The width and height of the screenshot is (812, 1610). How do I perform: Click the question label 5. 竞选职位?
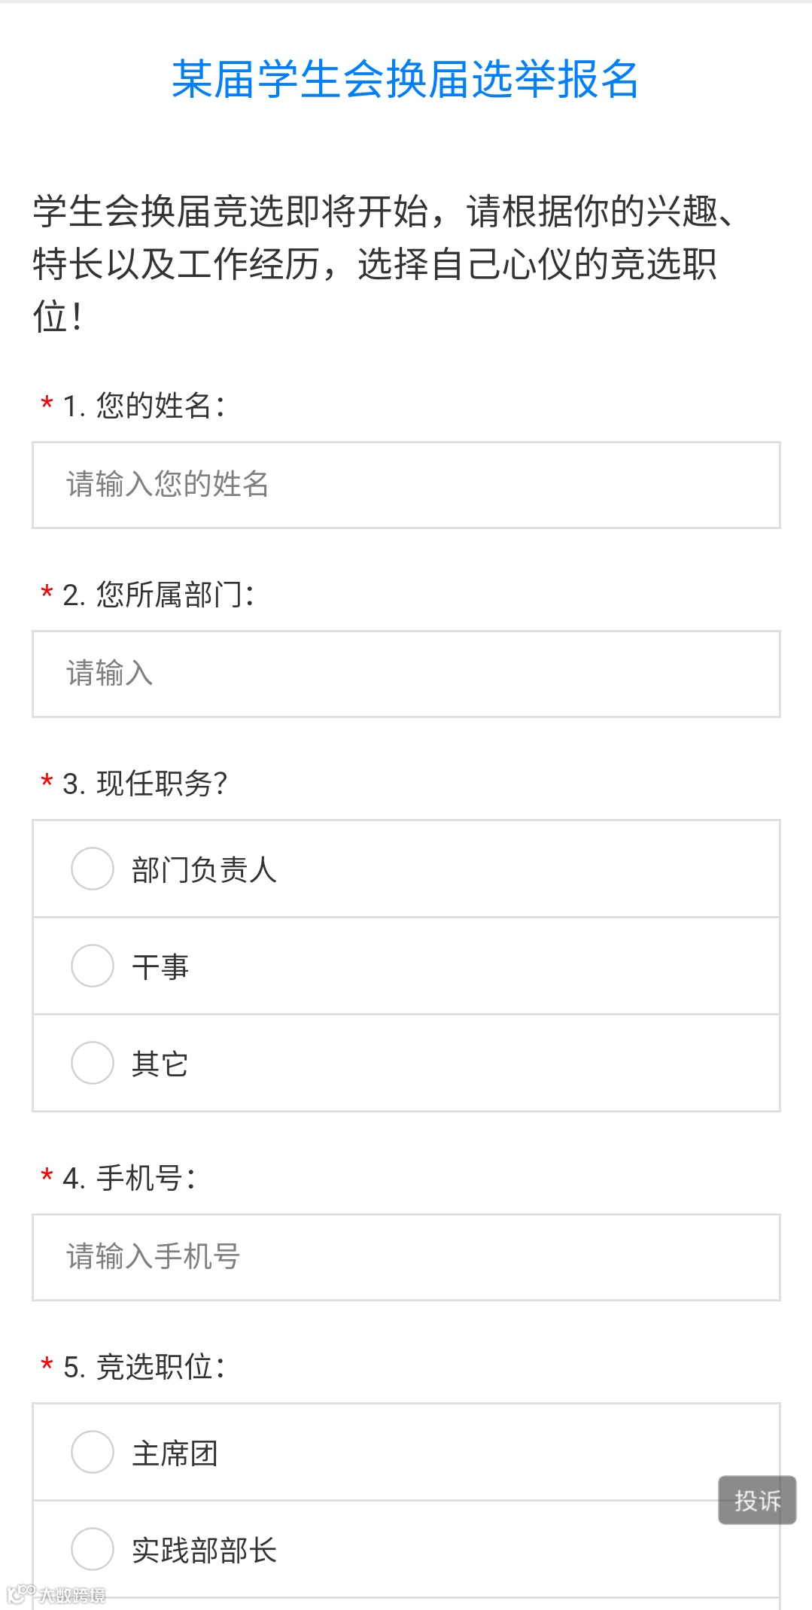pyautogui.click(x=143, y=1367)
